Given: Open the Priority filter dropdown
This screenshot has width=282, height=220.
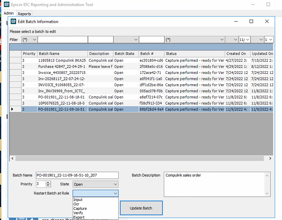Looking at the screenshot, I should [29, 40].
